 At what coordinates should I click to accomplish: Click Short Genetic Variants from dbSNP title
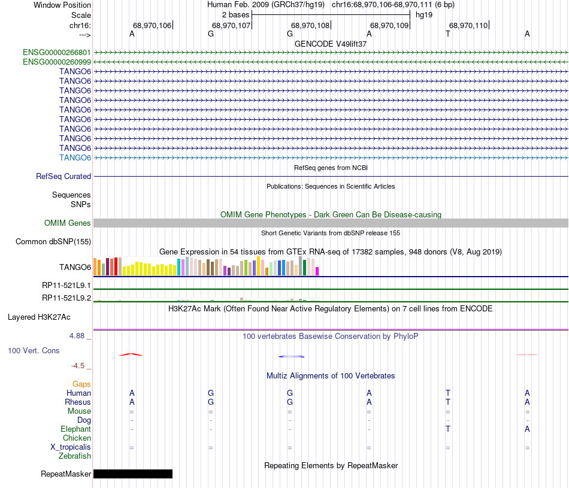click(331, 234)
